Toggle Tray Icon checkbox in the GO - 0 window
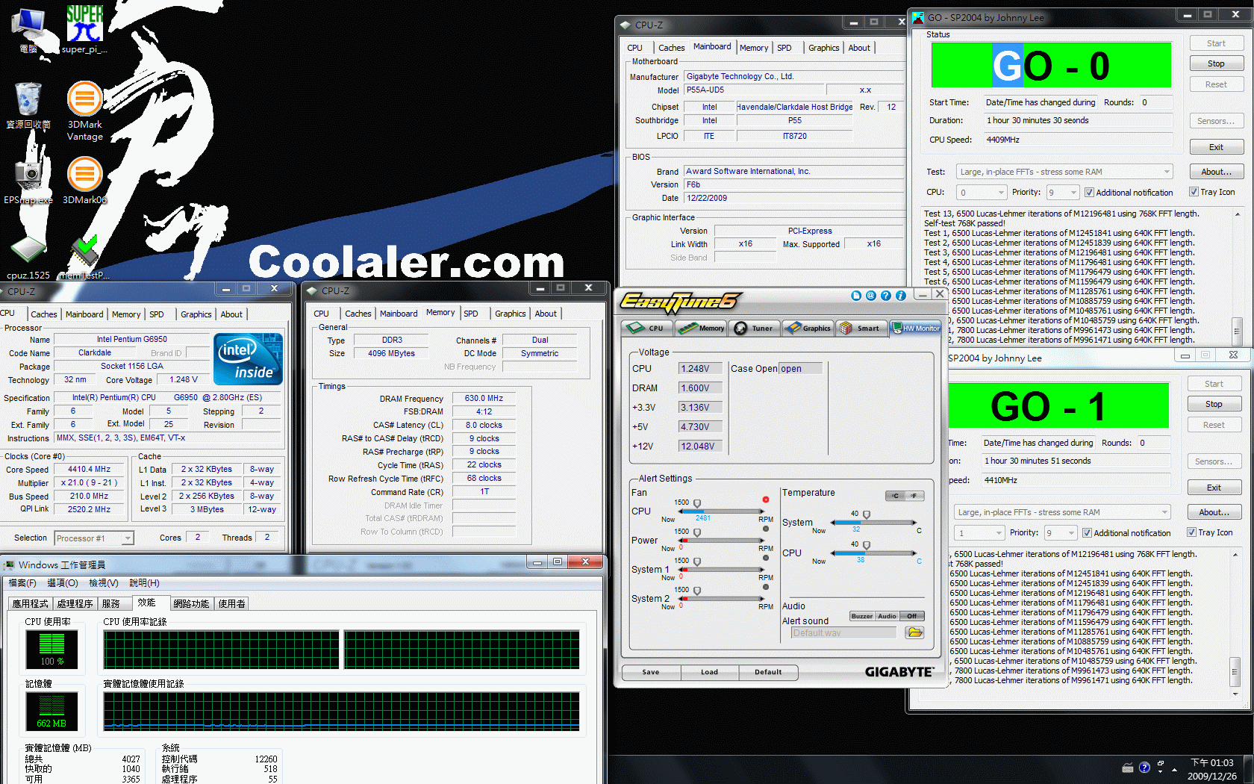This screenshot has width=1254, height=784. (1194, 192)
